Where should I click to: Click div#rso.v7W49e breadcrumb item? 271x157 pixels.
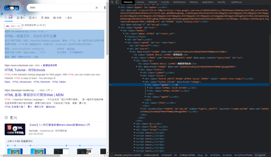point(187,155)
